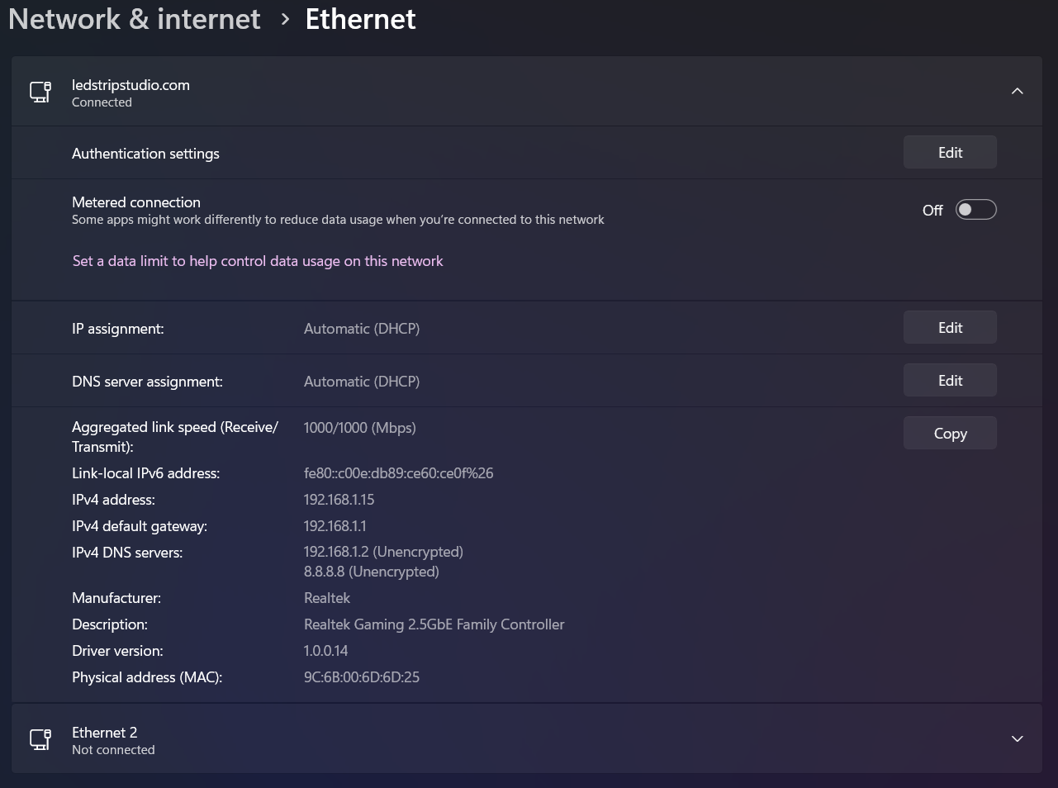Click the Ethernet 2 adapter icon
Viewport: 1058px width, 788px height.
[x=40, y=739]
